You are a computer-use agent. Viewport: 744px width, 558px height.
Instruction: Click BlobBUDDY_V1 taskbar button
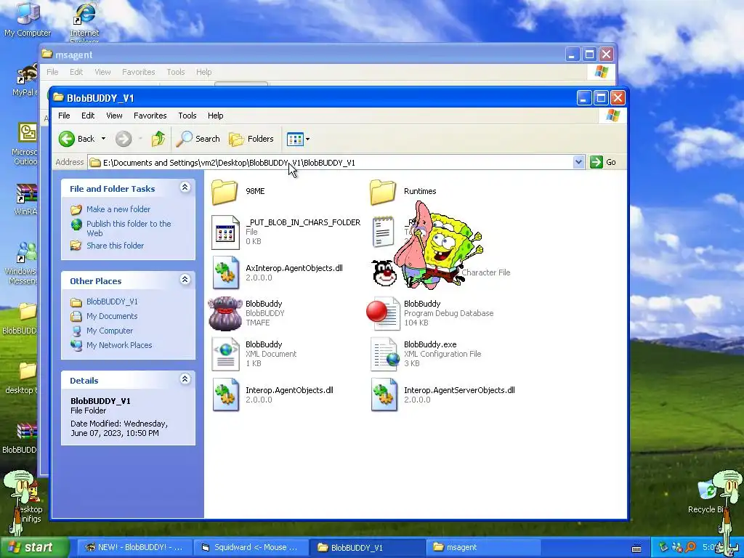[367, 548]
